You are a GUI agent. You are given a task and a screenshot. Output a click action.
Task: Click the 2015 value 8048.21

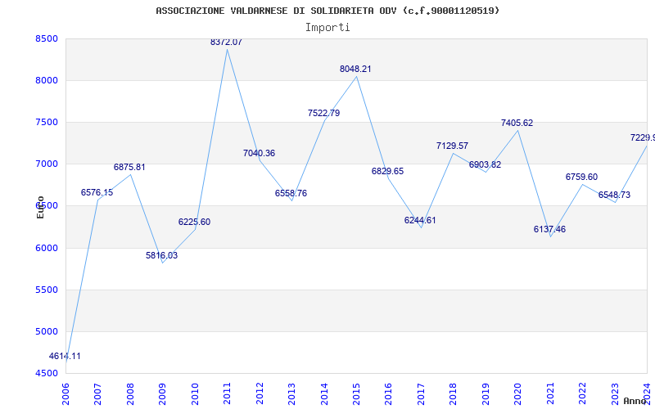(x=355, y=69)
